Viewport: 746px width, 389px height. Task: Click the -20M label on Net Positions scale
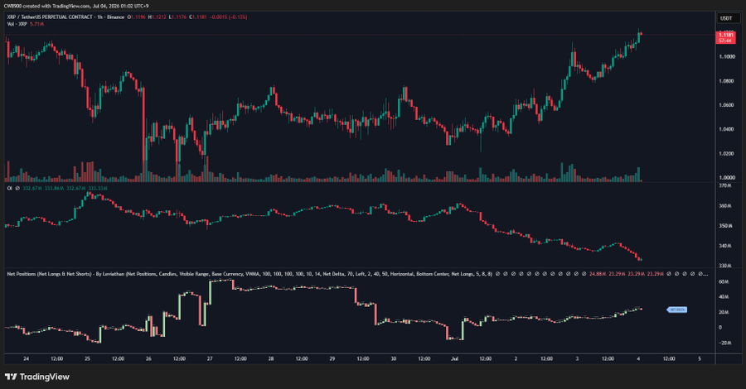coord(724,343)
